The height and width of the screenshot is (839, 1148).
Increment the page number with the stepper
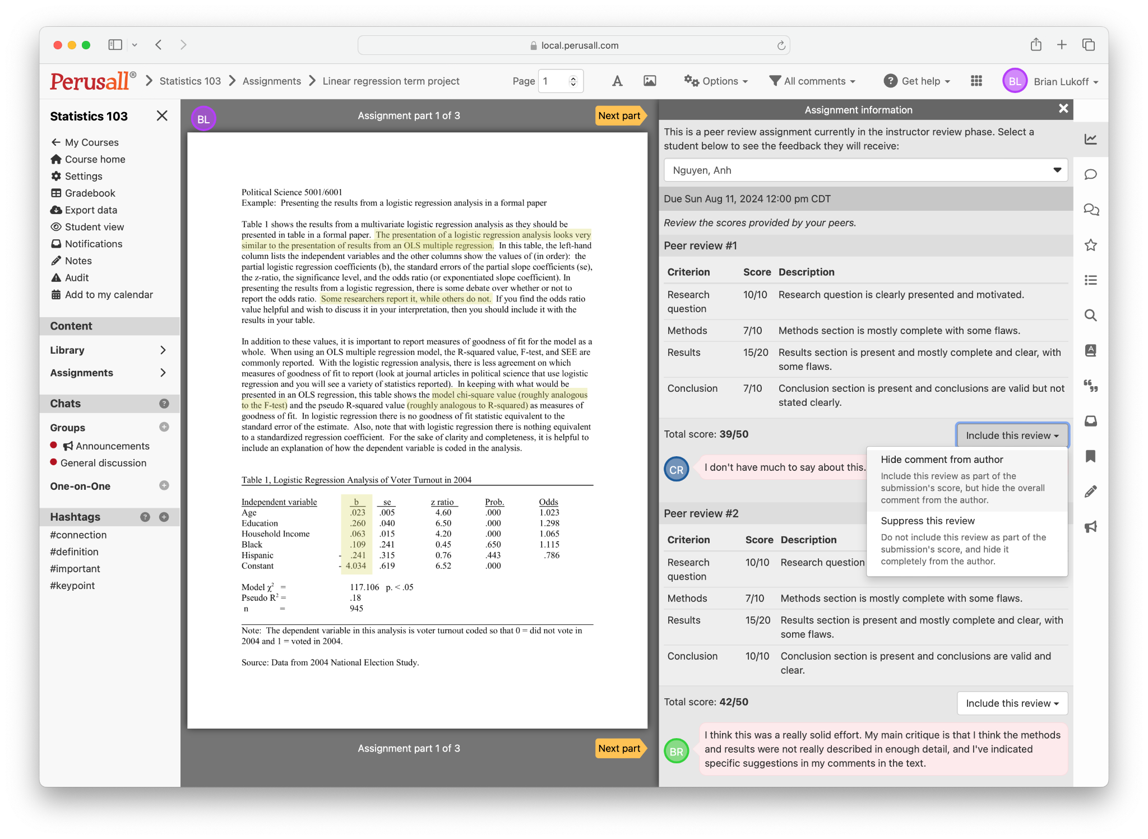(572, 77)
